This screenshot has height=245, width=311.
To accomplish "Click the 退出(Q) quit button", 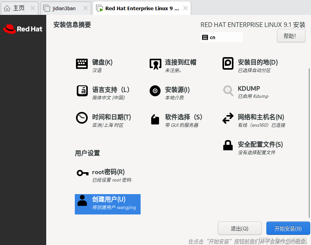I will tap(240, 228).
